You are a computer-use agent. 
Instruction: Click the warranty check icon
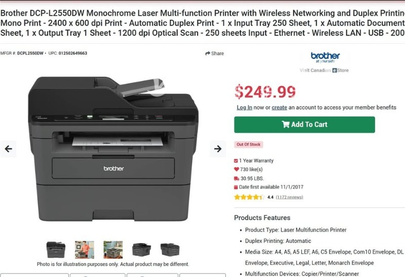point(236,161)
